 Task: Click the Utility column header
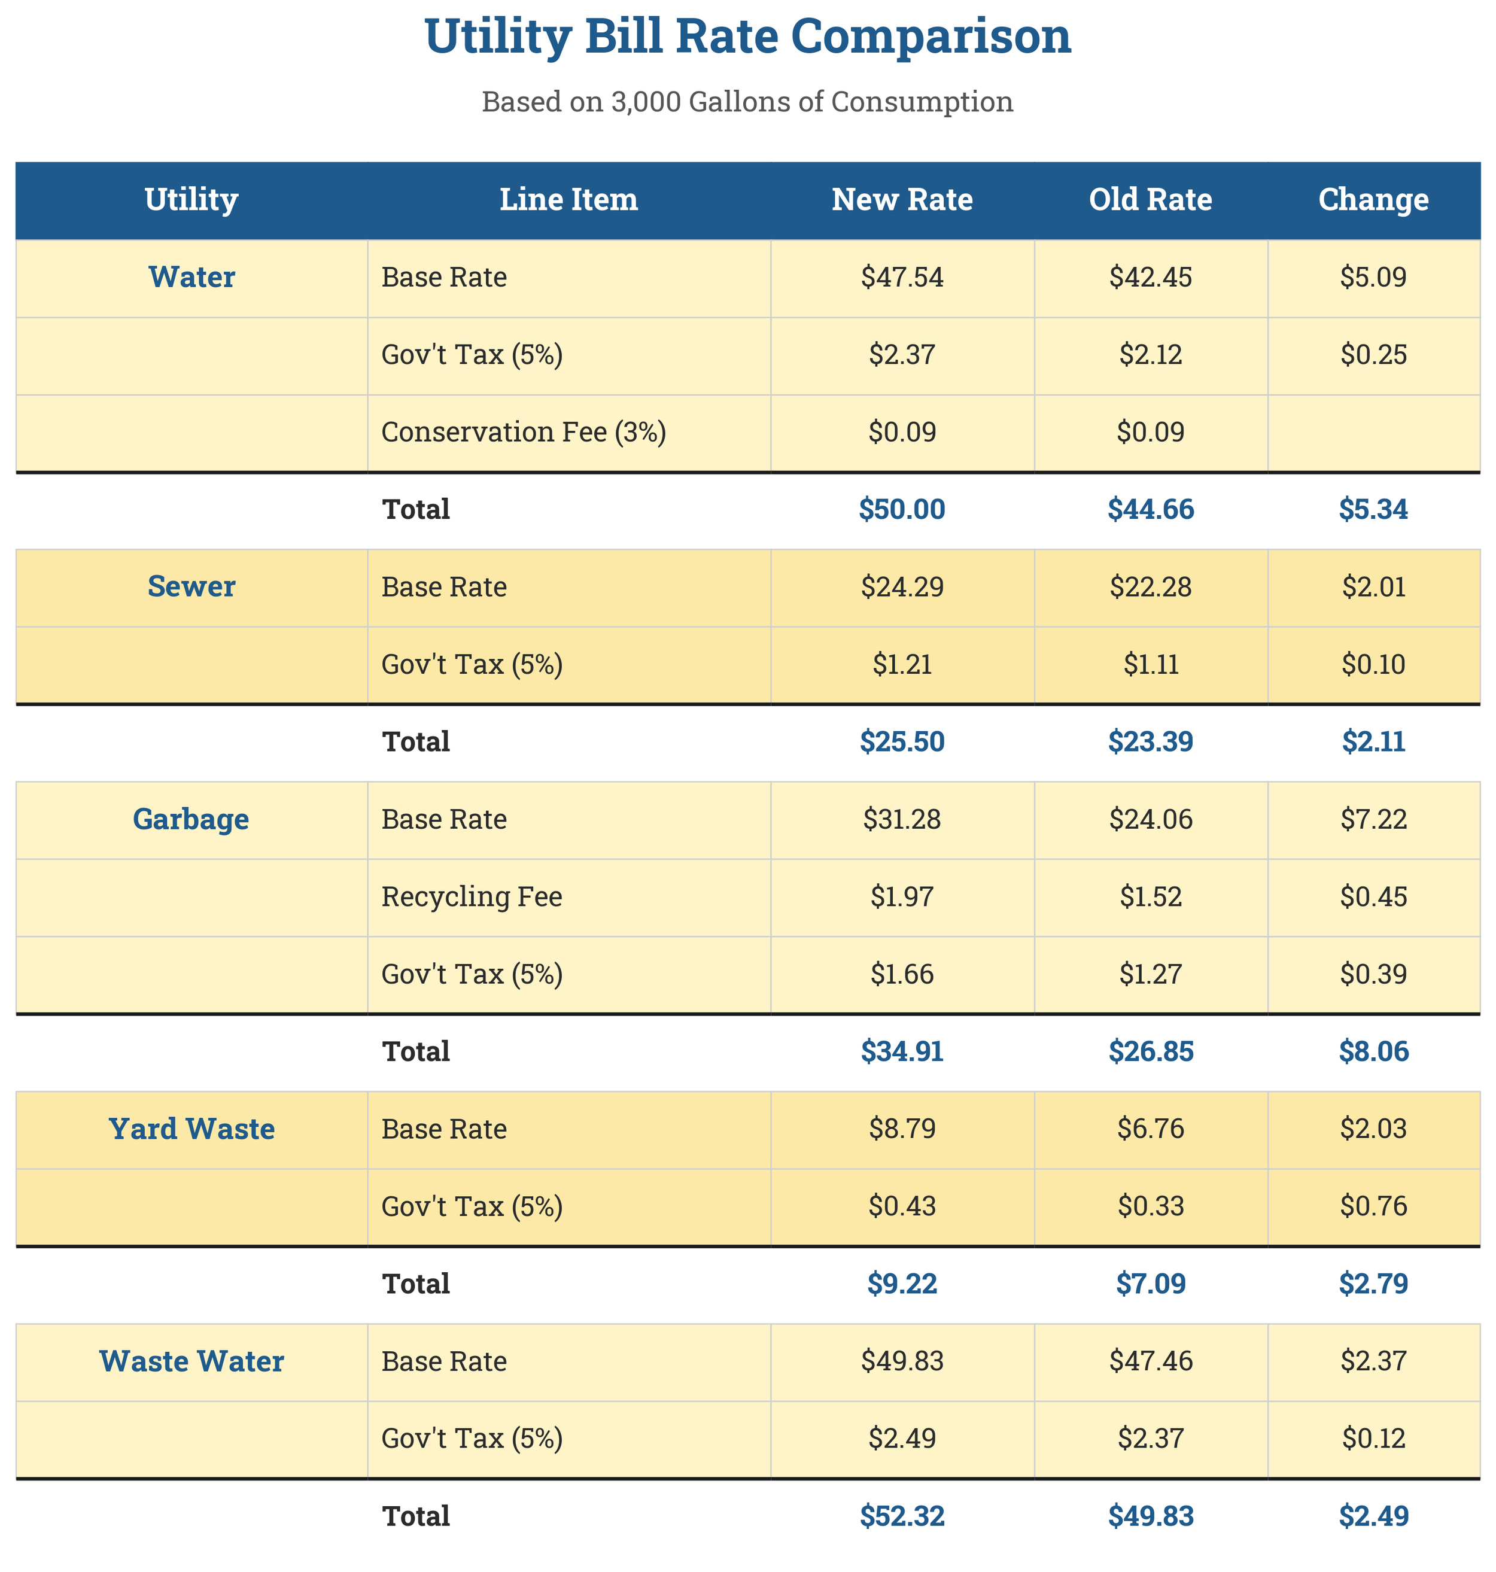tap(191, 199)
